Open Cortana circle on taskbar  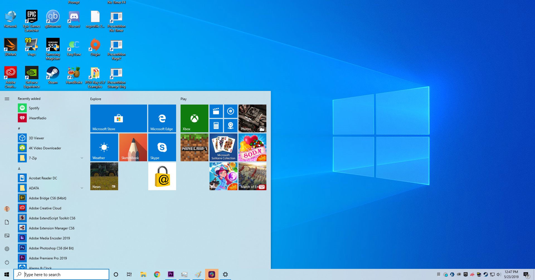point(116,274)
